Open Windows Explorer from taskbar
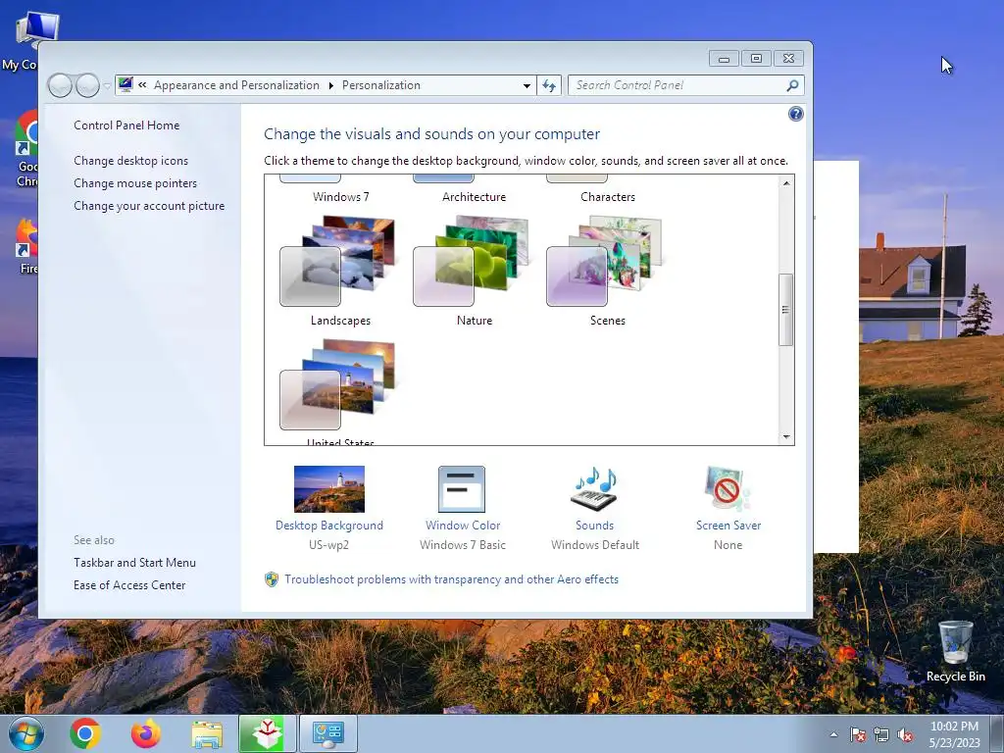Image resolution: width=1004 pixels, height=753 pixels. coord(207,733)
